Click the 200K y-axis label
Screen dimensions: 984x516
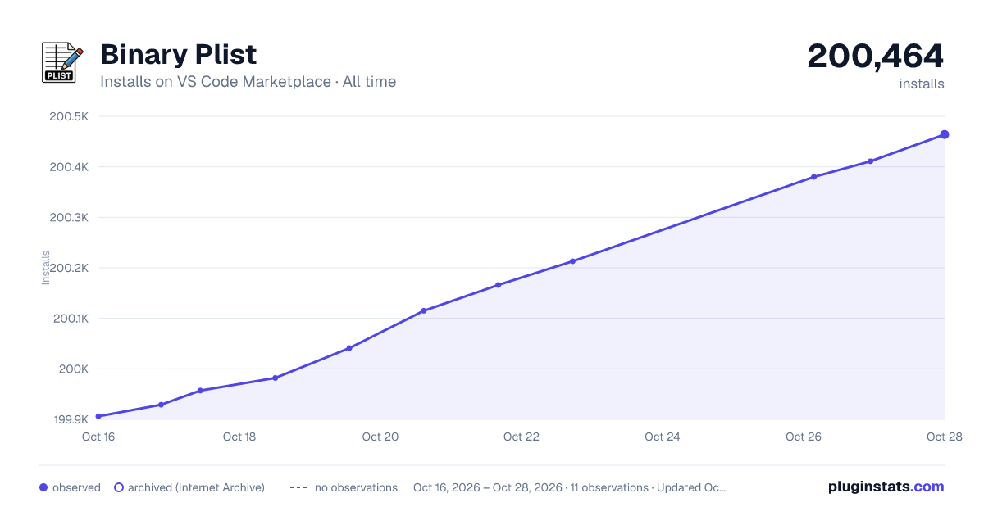pos(73,369)
